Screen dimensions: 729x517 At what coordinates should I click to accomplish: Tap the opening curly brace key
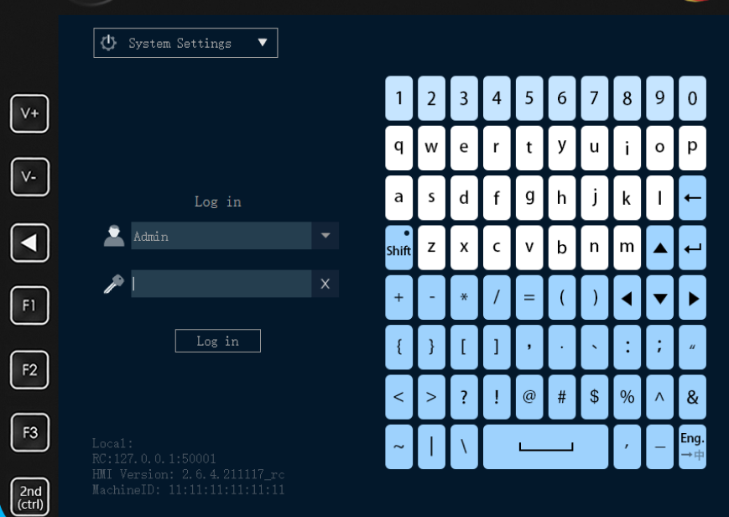tap(399, 347)
